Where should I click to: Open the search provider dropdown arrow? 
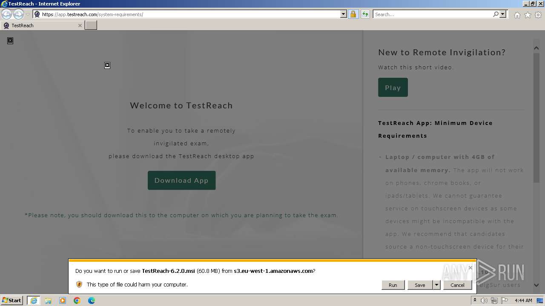click(503, 14)
